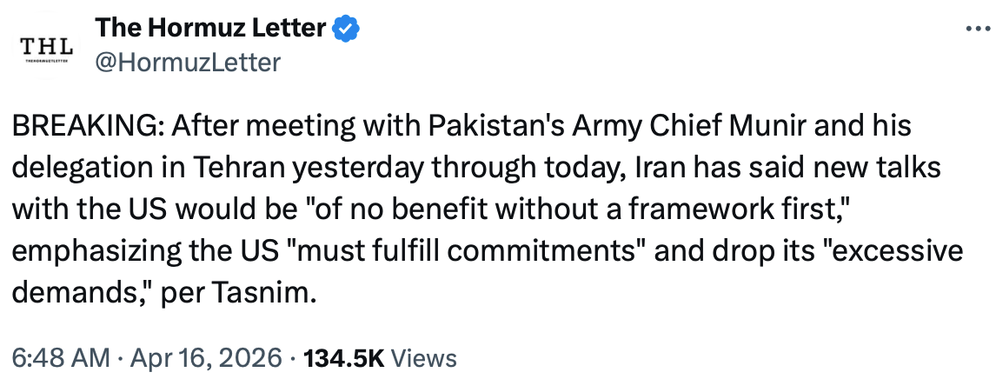Click the 6:48 AM timestamp
The width and height of the screenshot is (996, 379).
[x=60, y=357]
